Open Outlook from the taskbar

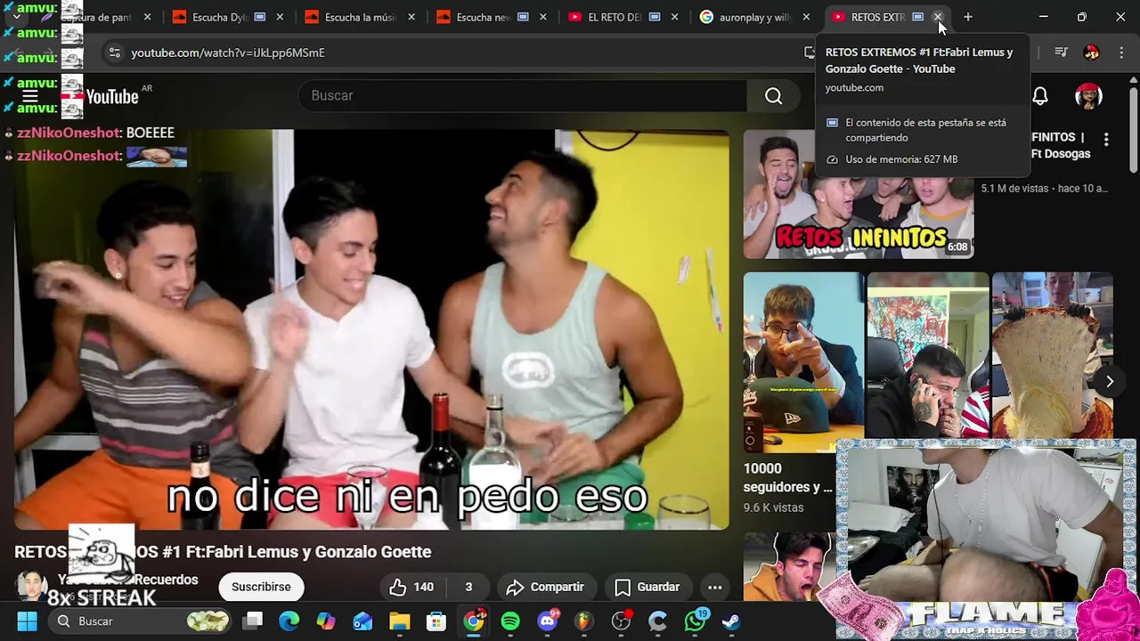(362, 621)
